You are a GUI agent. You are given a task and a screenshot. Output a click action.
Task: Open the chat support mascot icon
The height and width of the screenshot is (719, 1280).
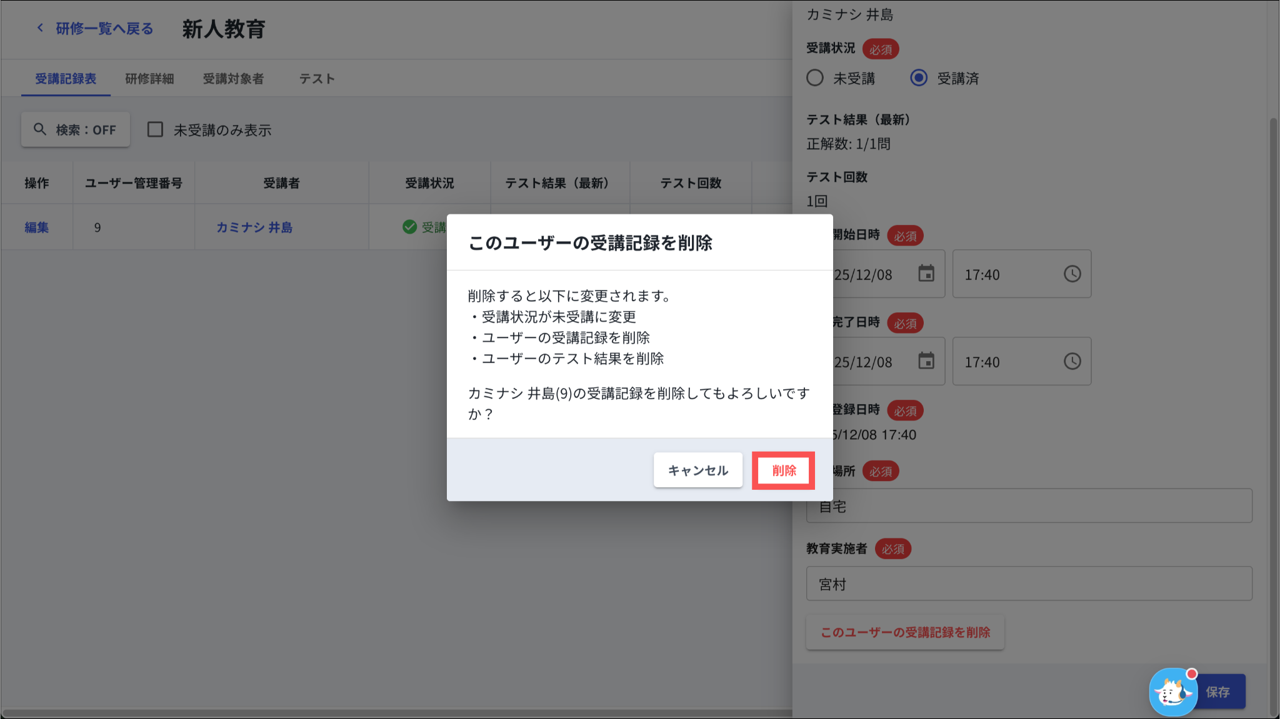click(x=1172, y=692)
